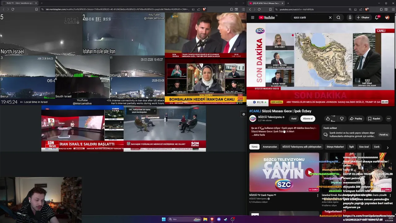The image size is (396, 223).
Task: Click the taskbar search box
Action: (185, 219)
